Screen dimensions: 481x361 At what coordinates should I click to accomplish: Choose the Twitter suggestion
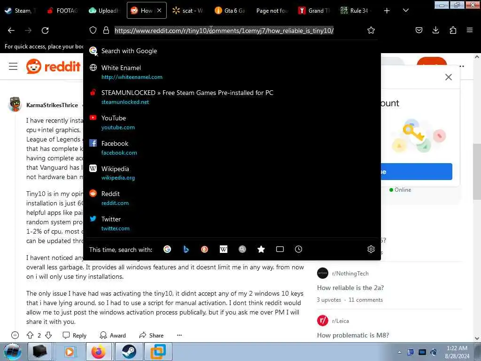[x=232, y=223]
